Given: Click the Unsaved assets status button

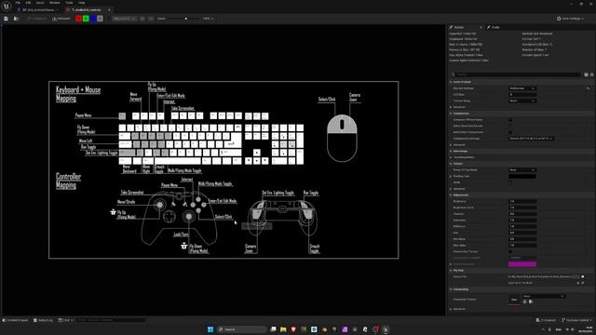Looking at the screenshot, I should (546, 320).
